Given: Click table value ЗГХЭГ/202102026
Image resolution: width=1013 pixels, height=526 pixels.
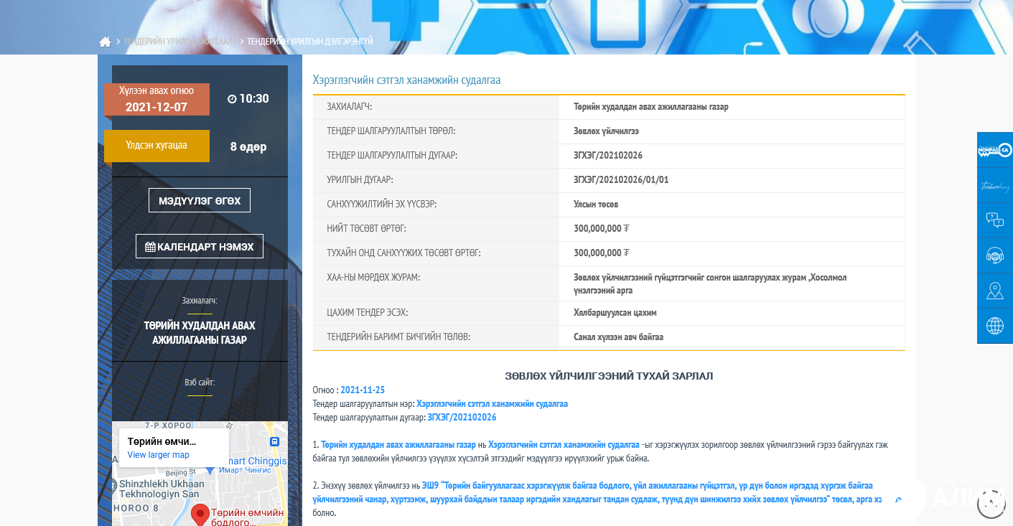Looking at the screenshot, I should pyautogui.click(x=608, y=156).
